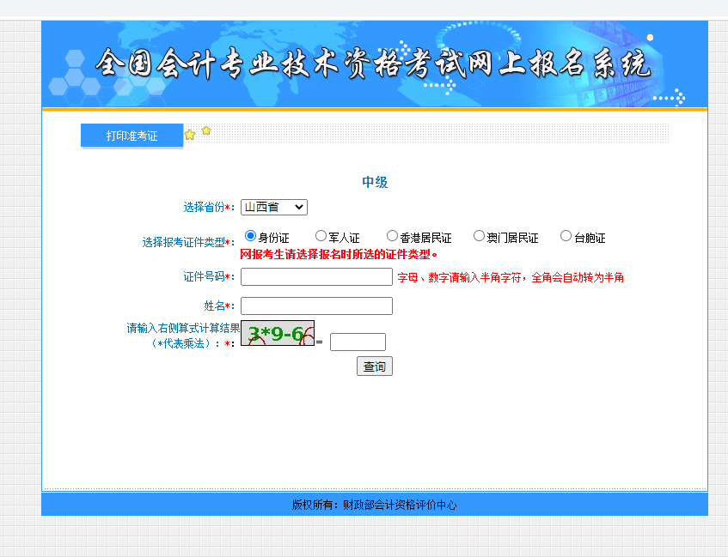The height and width of the screenshot is (557, 728).
Task: Click the 中级 heading
Action: click(x=375, y=182)
